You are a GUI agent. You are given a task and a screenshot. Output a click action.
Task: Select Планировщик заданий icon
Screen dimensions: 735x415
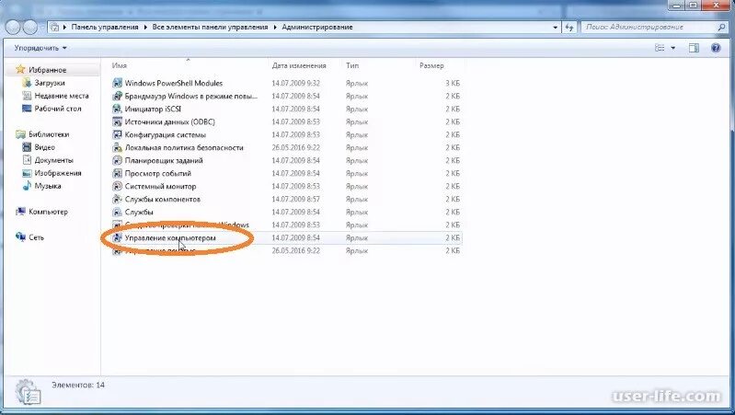(117, 160)
